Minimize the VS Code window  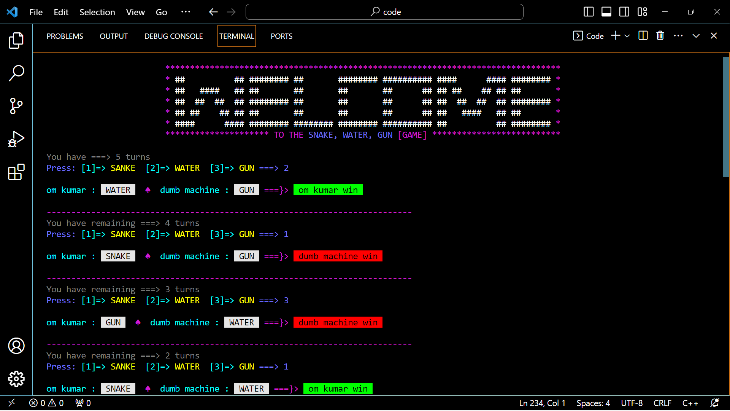point(665,12)
